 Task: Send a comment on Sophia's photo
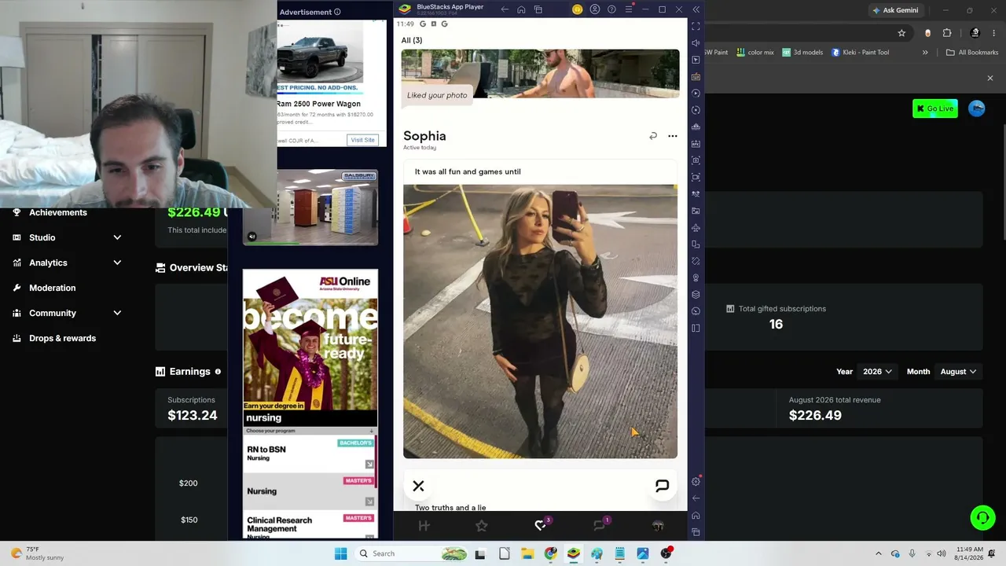click(662, 487)
